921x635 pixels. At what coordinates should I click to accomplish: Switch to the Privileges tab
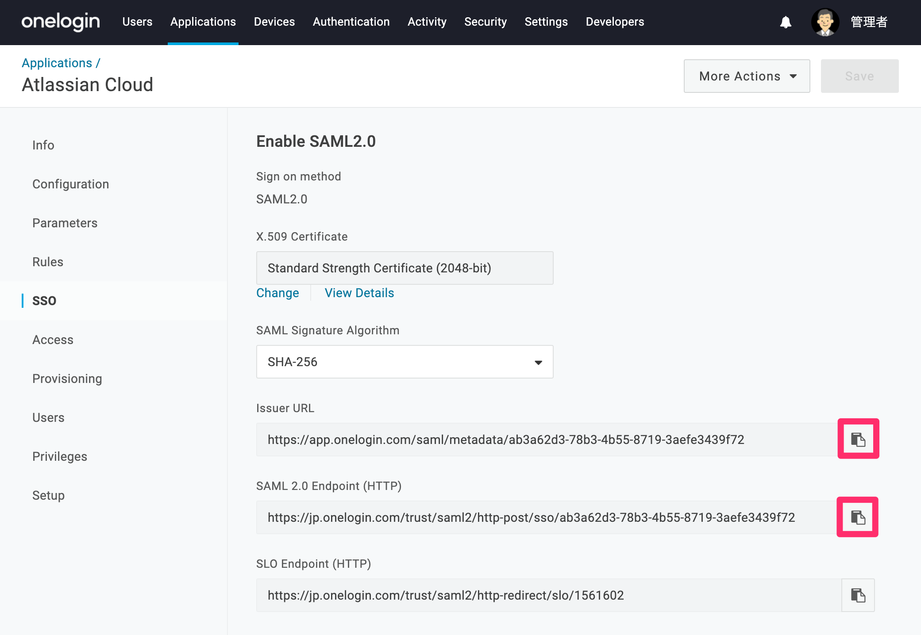60,456
